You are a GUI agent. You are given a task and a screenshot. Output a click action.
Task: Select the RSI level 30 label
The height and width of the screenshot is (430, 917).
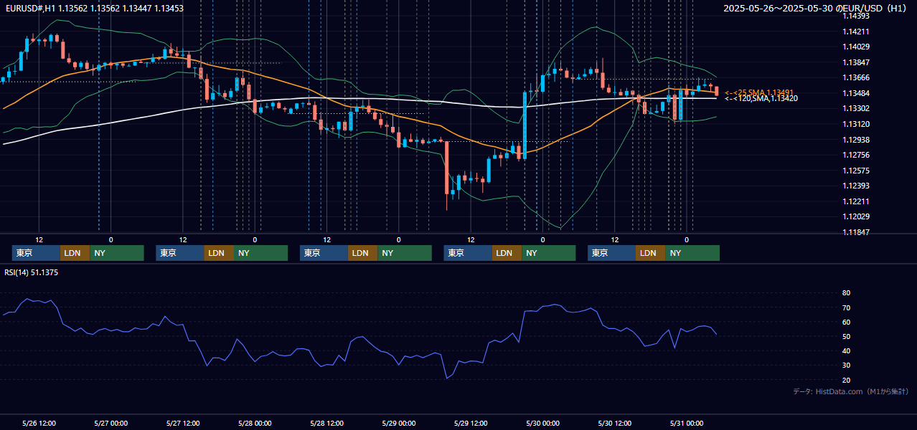point(846,365)
